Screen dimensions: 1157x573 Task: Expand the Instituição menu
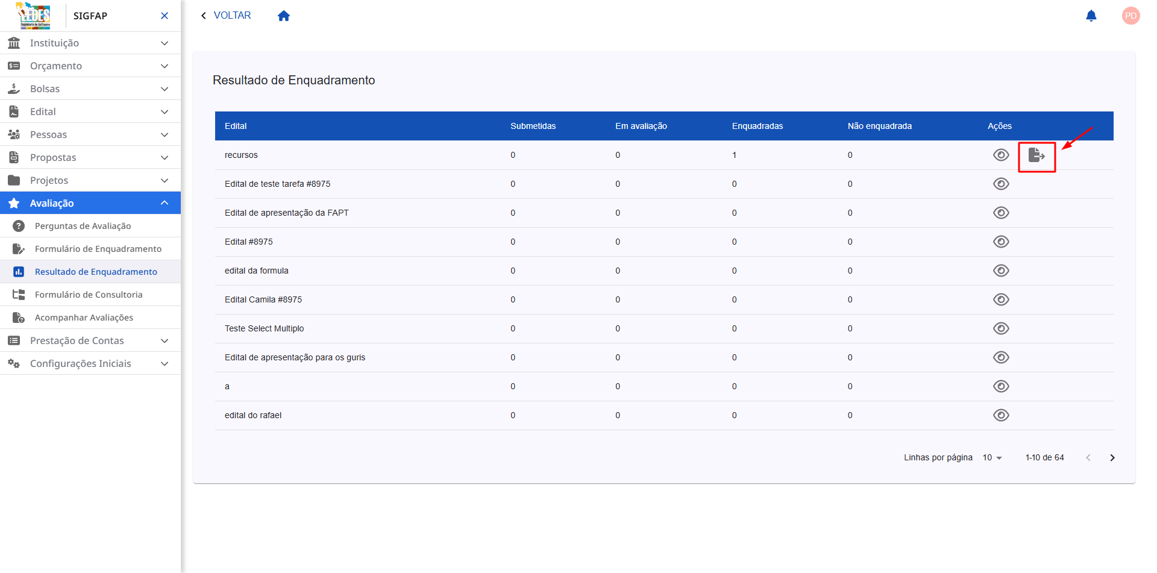pyautogui.click(x=90, y=43)
